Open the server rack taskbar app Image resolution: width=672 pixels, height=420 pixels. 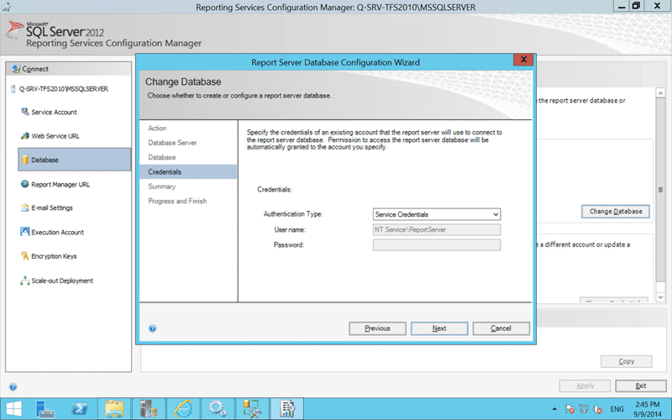[149, 408]
